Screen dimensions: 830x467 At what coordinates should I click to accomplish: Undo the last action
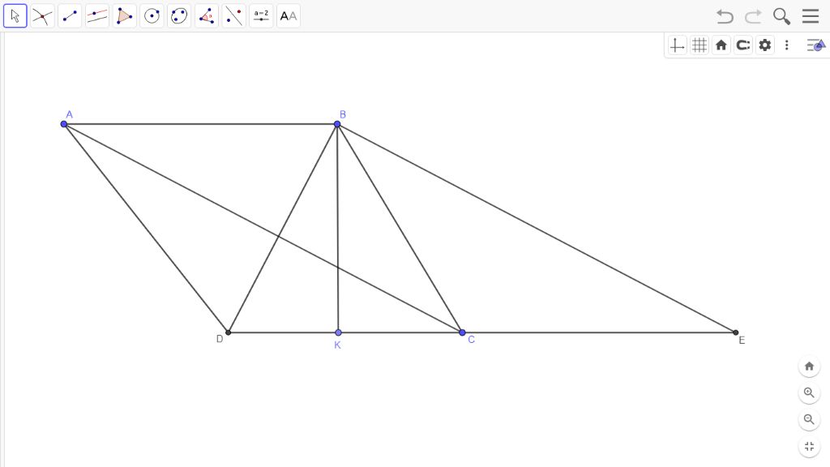[x=725, y=16]
